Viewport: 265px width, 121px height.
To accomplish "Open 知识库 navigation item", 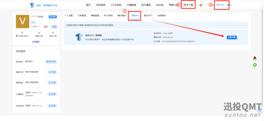I will 160,5.
